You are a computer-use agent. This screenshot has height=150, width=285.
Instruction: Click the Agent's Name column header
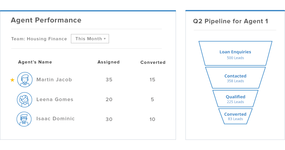click(x=35, y=62)
